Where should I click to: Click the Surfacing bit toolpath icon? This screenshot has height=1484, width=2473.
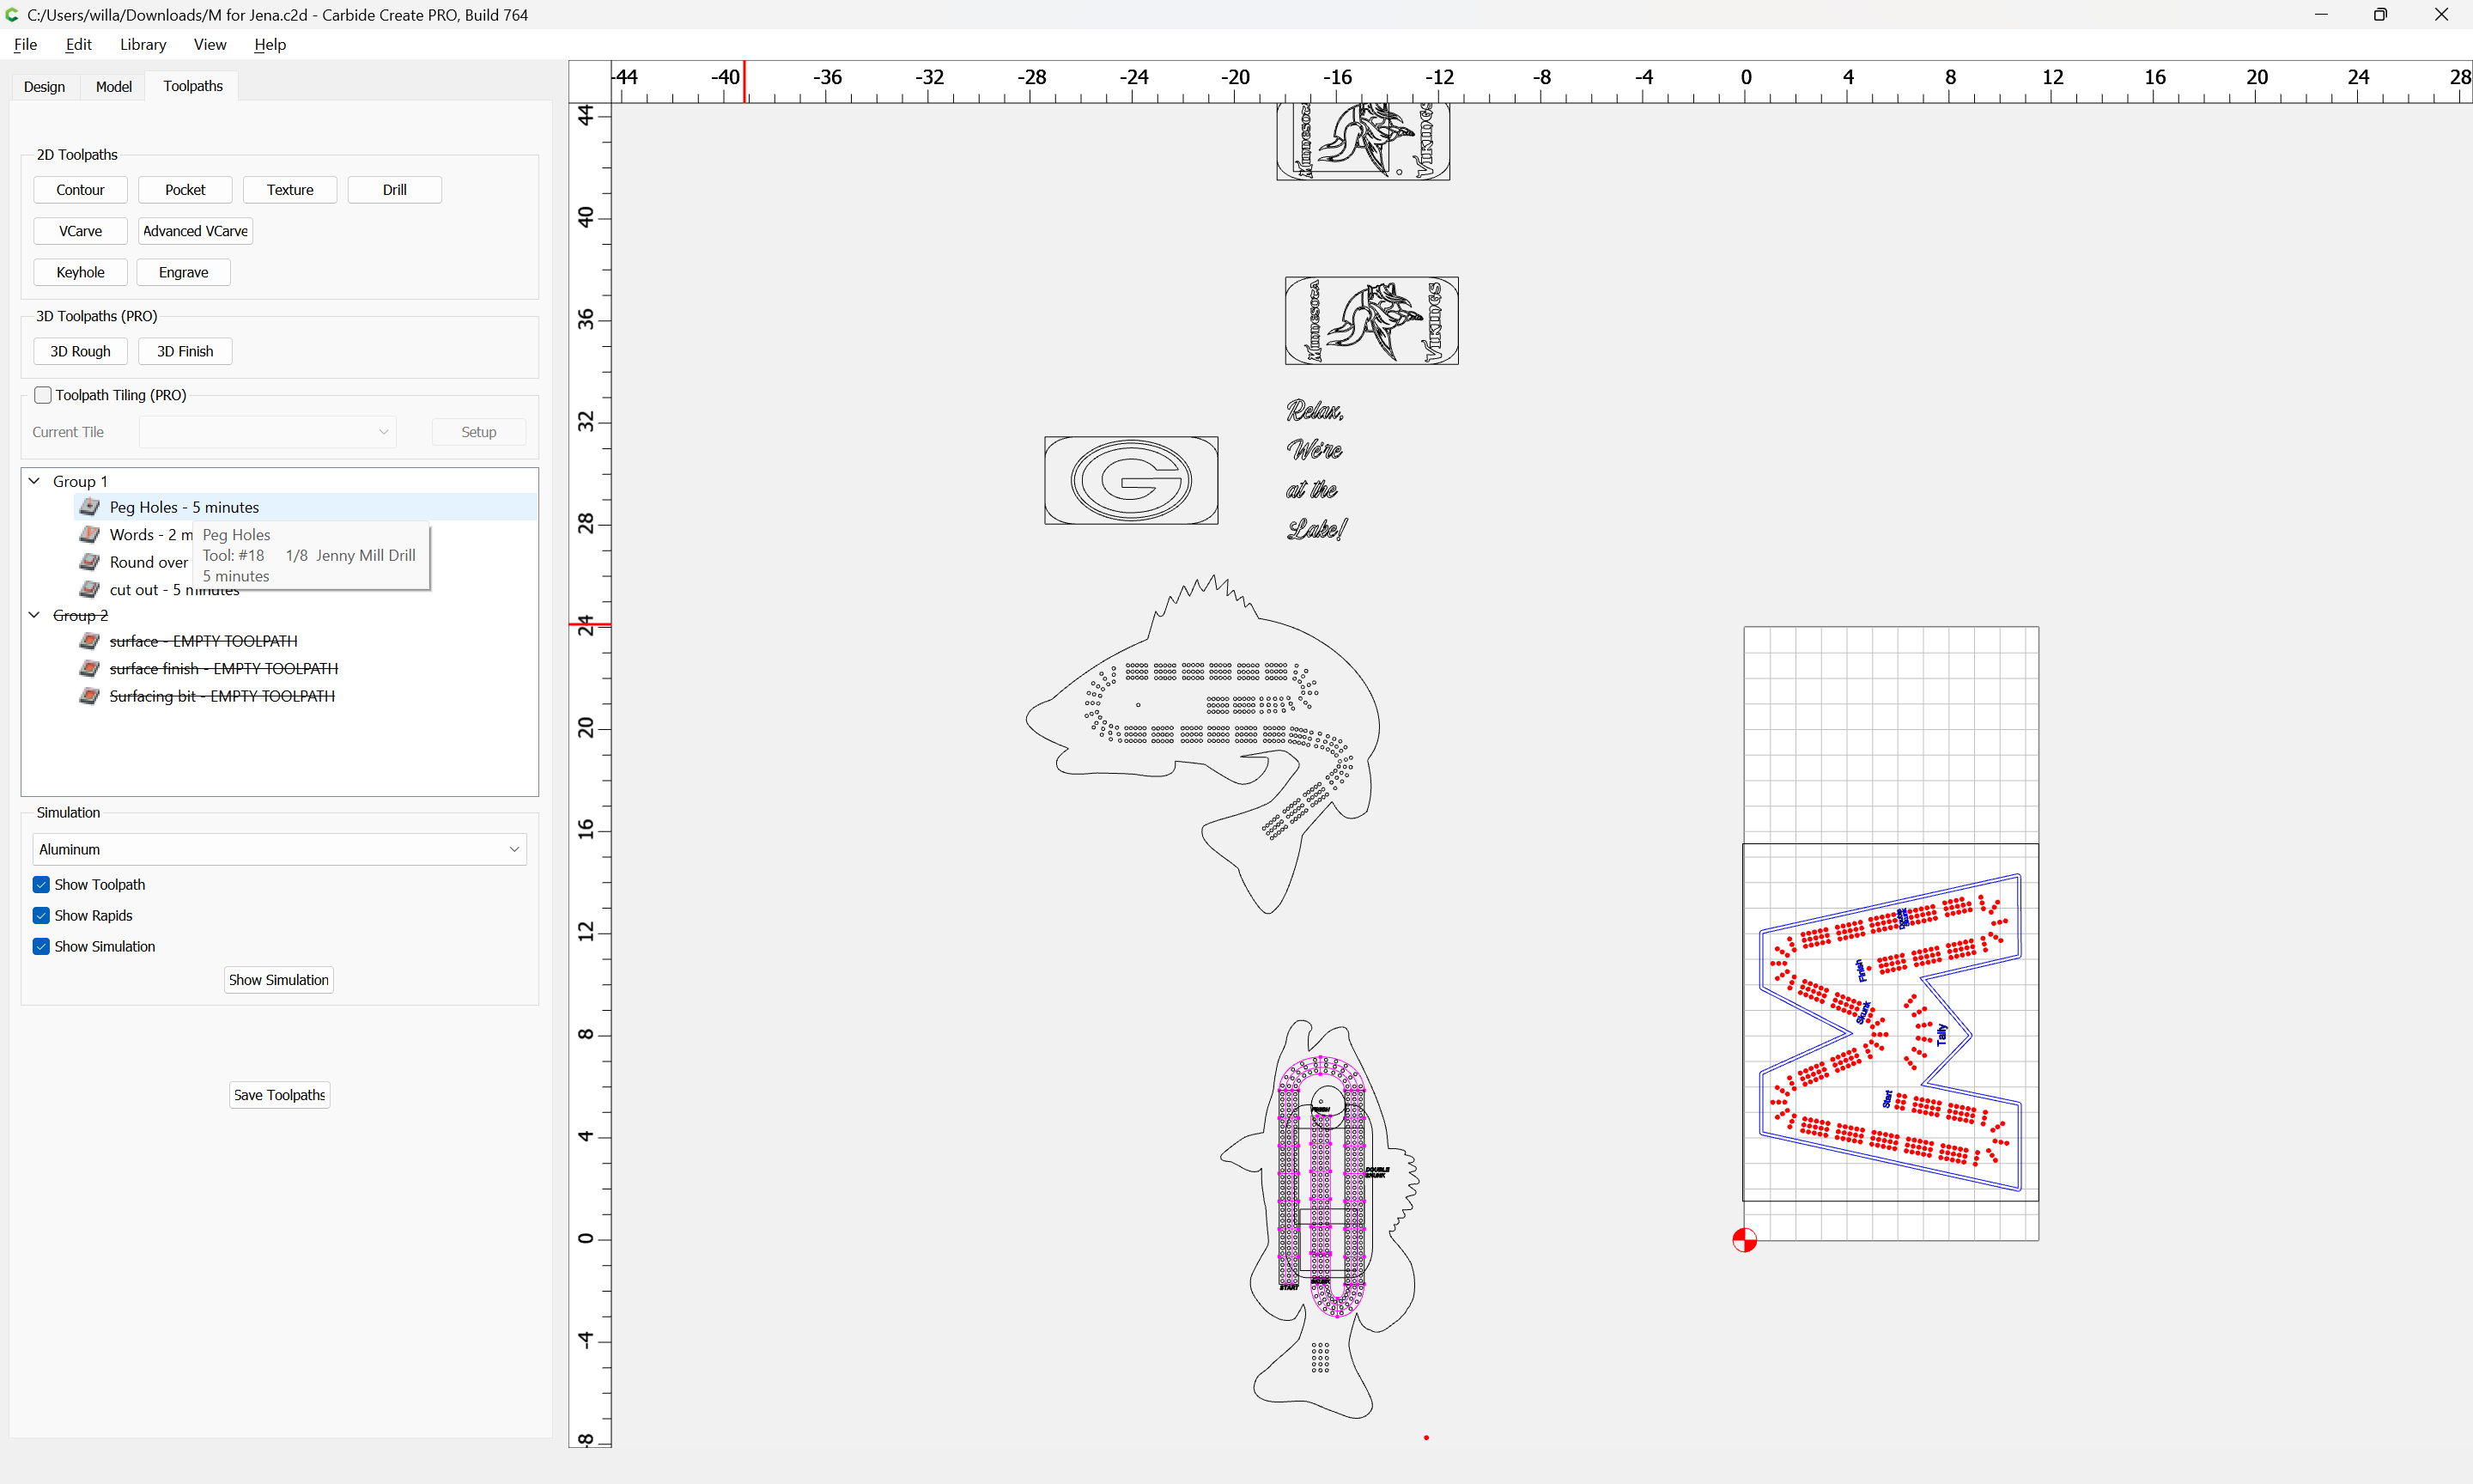click(90, 696)
